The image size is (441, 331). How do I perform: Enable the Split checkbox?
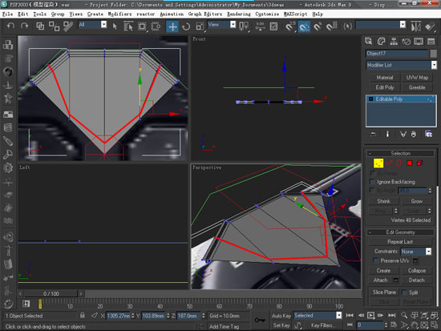click(x=404, y=293)
